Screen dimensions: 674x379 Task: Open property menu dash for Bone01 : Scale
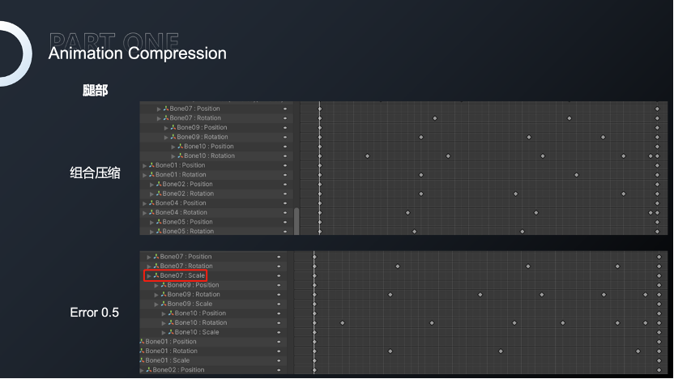point(279,360)
